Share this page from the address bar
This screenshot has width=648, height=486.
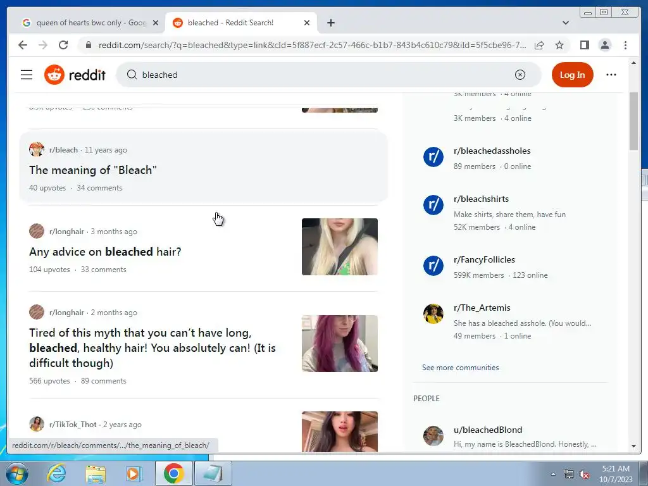(539, 45)
